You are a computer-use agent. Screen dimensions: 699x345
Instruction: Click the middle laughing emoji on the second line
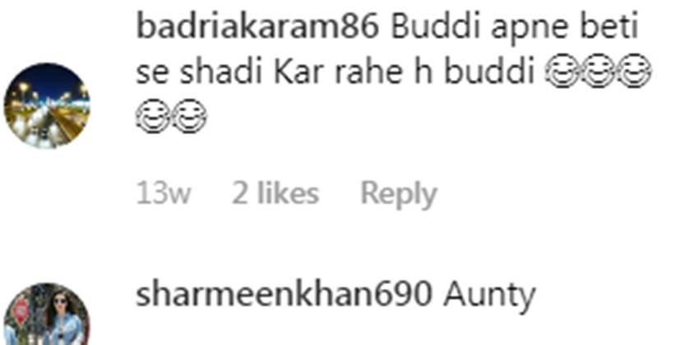point(598,71)
